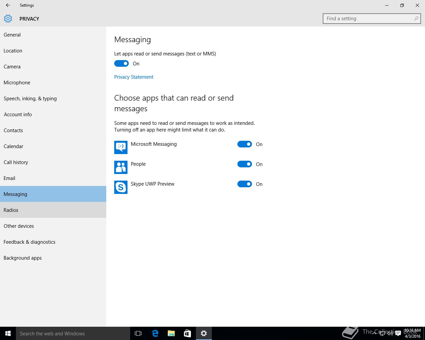Go to Speech, inking, & typing
425x340 pixels.
pos(53,98)
